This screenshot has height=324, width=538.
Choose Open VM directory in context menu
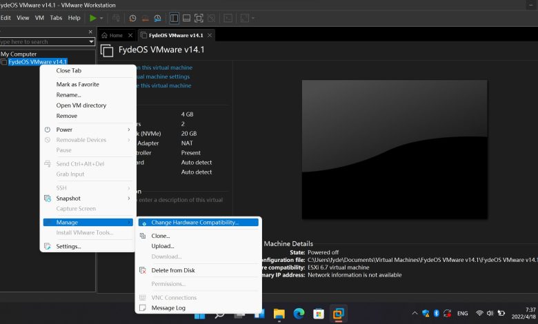[x=81, y=105]
